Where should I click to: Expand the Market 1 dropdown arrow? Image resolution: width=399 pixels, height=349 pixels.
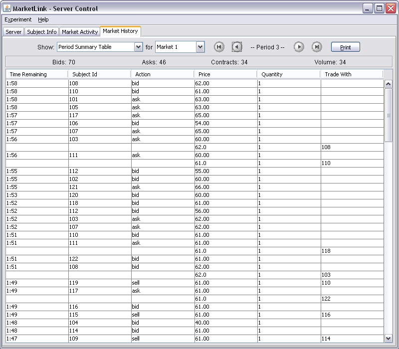pos(200,47)
